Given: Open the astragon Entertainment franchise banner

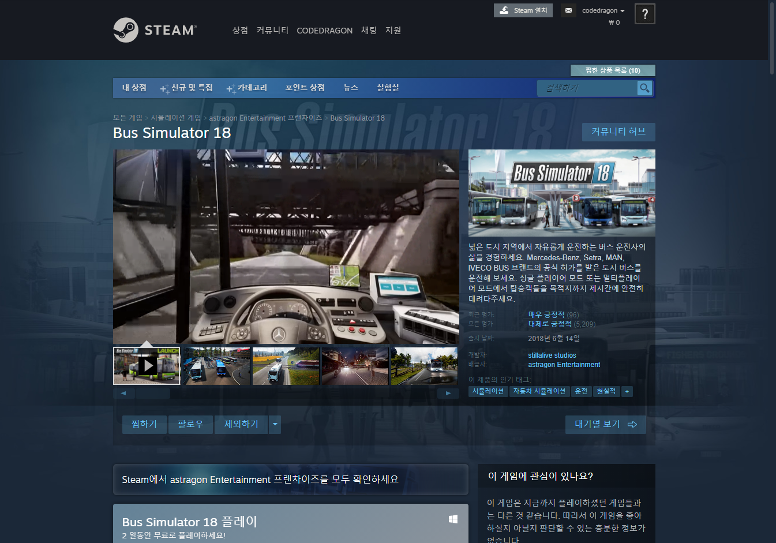Looking at the screenshot, I should click(291, 480).
